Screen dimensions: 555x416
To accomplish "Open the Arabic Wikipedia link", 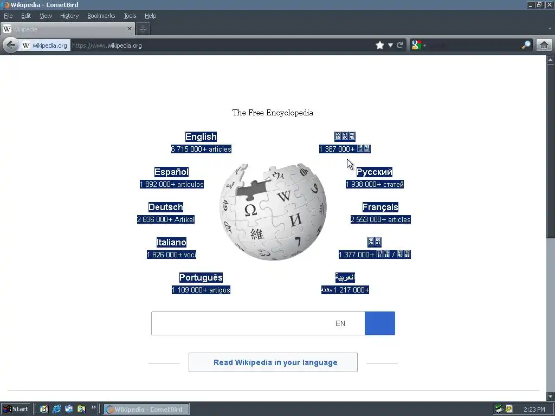I will click(x=345, y=277).
